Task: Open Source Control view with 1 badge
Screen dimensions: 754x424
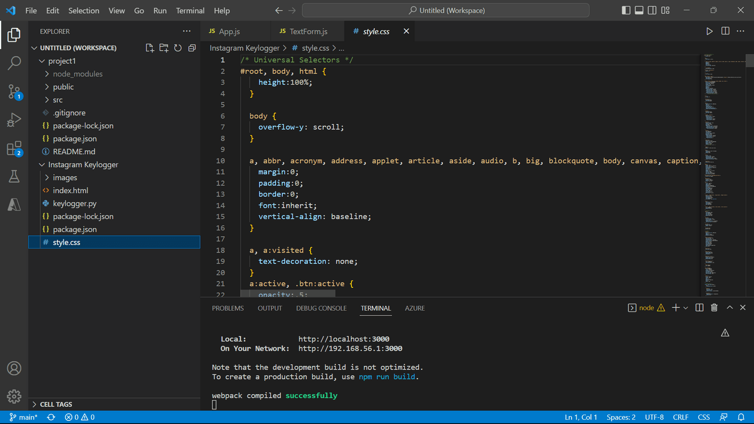Action: click(14, 92)
